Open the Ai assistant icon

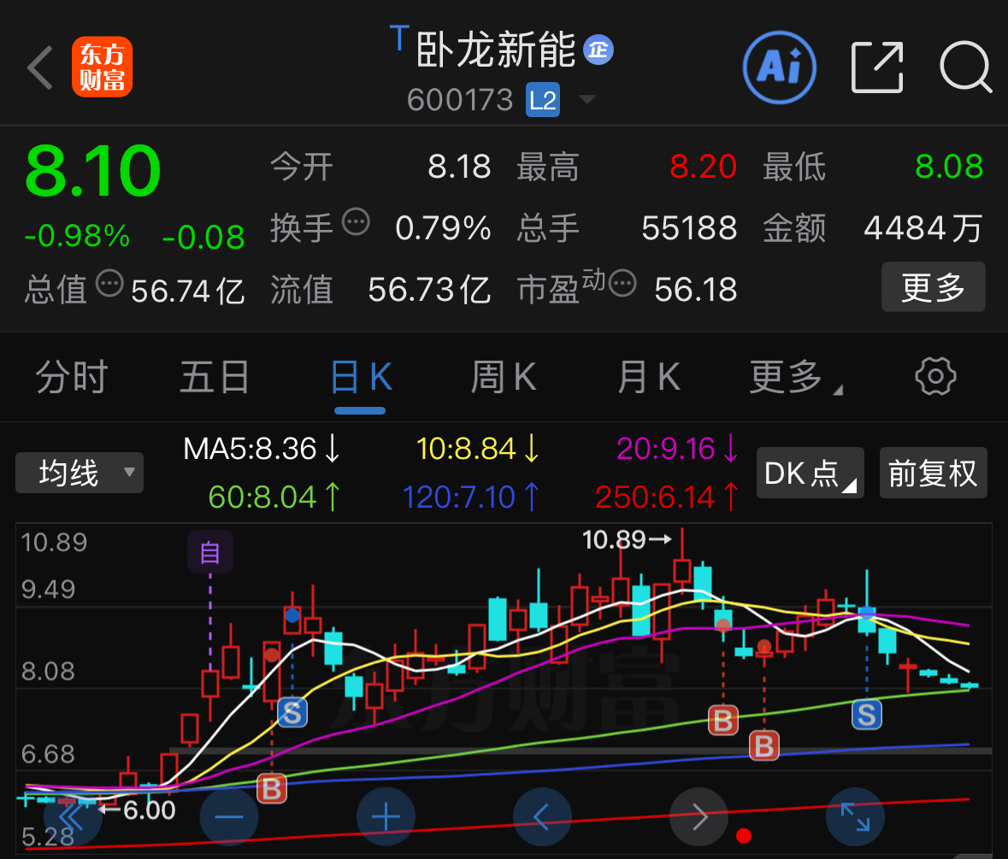779,67
